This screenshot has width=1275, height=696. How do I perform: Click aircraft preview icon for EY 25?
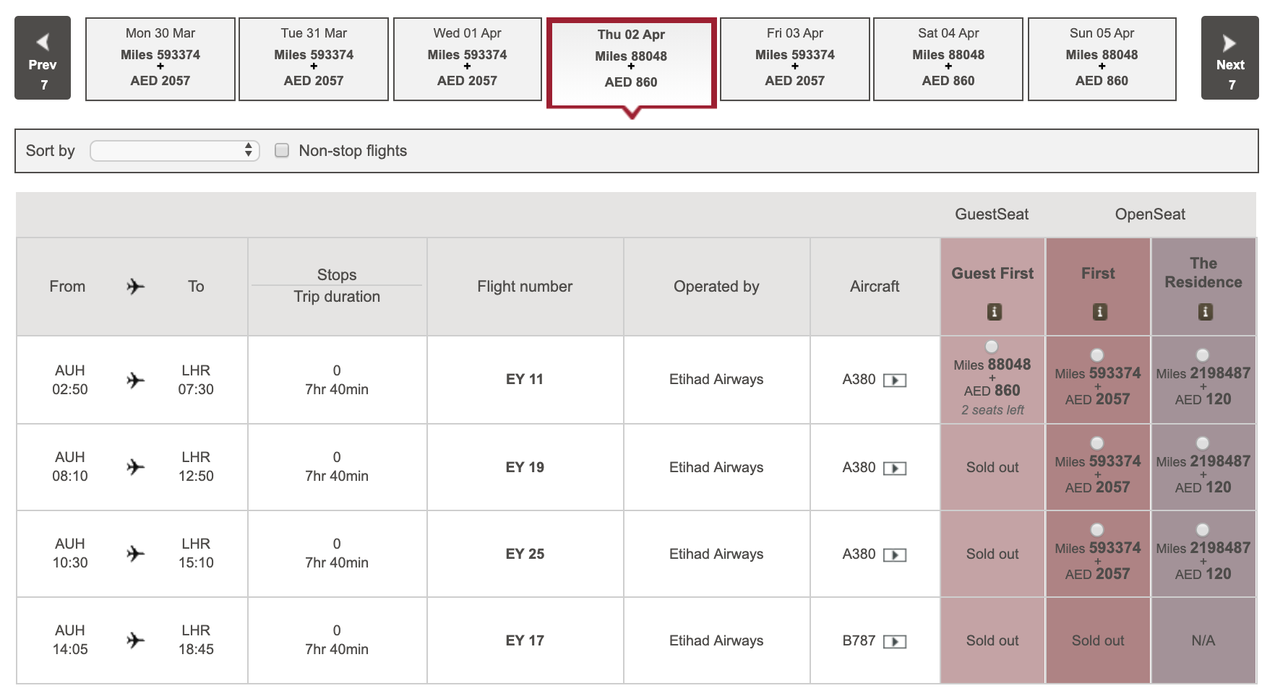[895, 555]
